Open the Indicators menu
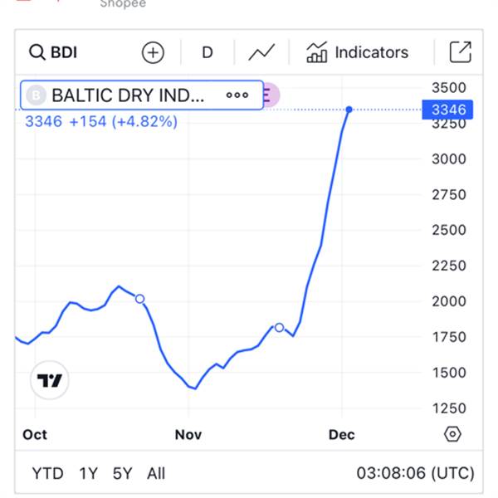Viewport: 498px width, 498px height. coord(357,52)
